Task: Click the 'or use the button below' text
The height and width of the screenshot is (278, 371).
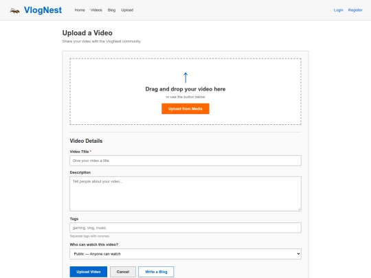Action: coord(185,97)
